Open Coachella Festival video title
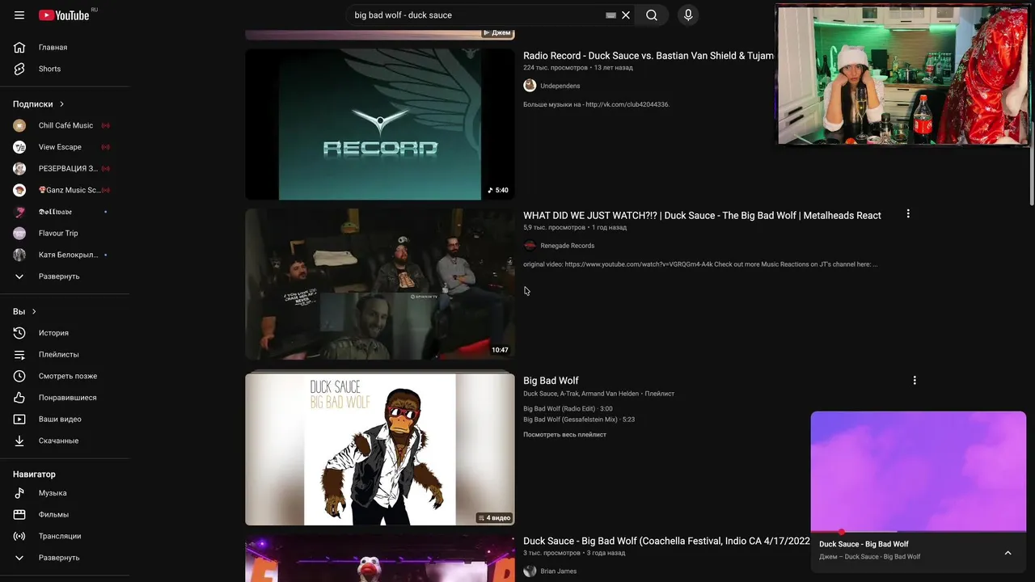Image resolution: width=1035 pixels, height=582 pixels. click(x=666, y=541)
